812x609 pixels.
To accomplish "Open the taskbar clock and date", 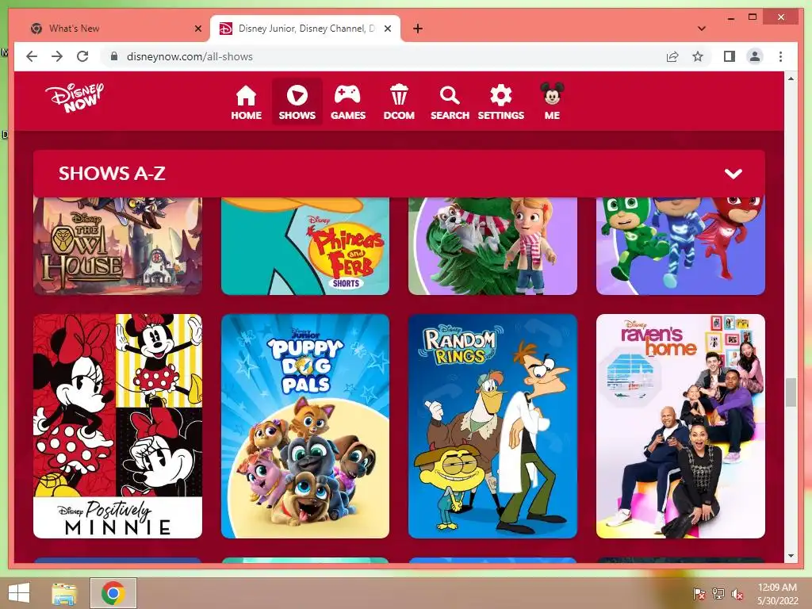I will tap(777, 594).
